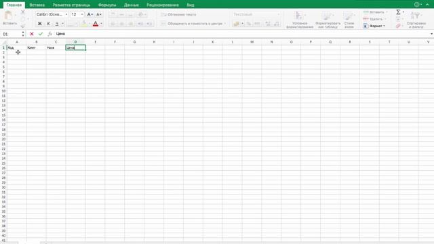Viewport: 434px width, 244px height.
Task: Open the Главная ribbon tab
Action: (14, 5)
